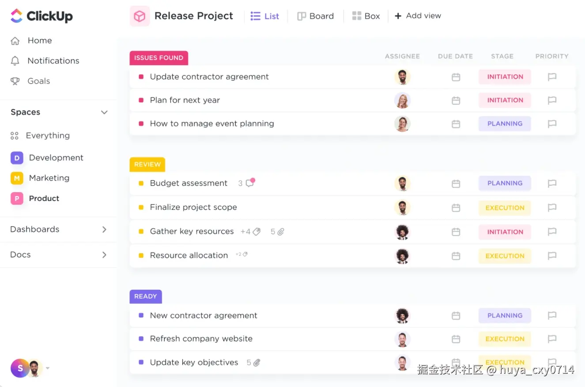The height and width of the screenshot is (387, 585).
Task: Set due date for Gather key resources
Action: tap(456, 231)
